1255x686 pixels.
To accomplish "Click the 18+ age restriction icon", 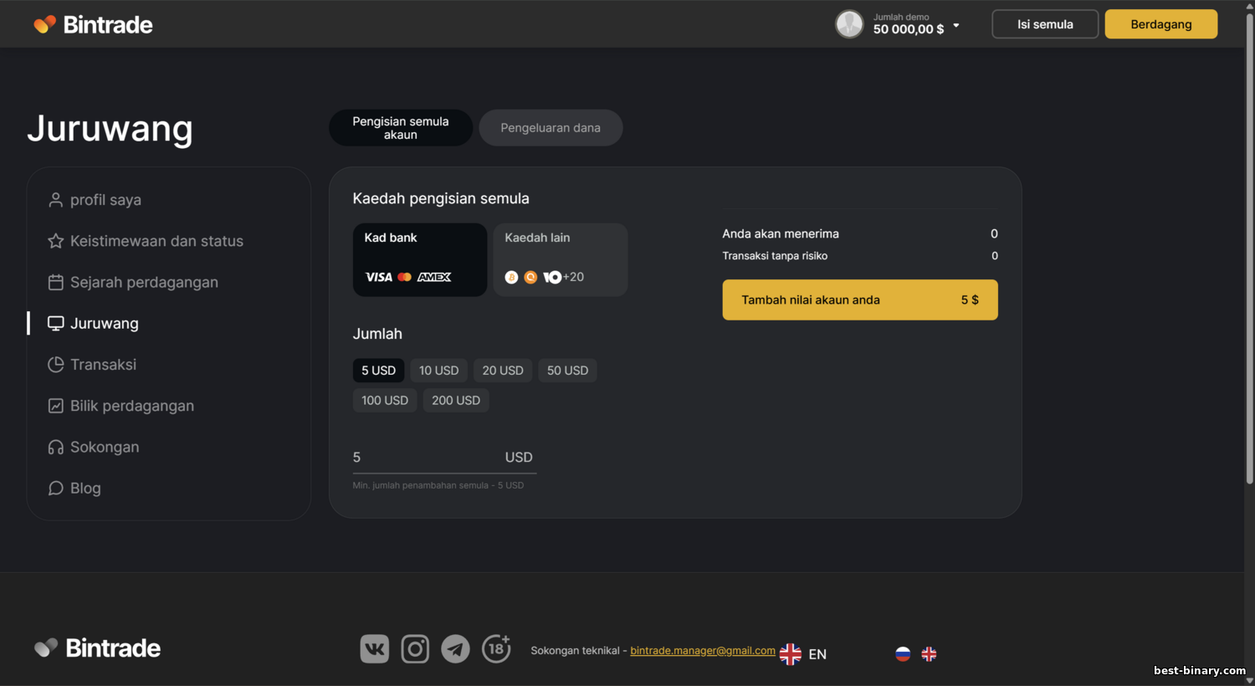I will (x=496, y=648).
